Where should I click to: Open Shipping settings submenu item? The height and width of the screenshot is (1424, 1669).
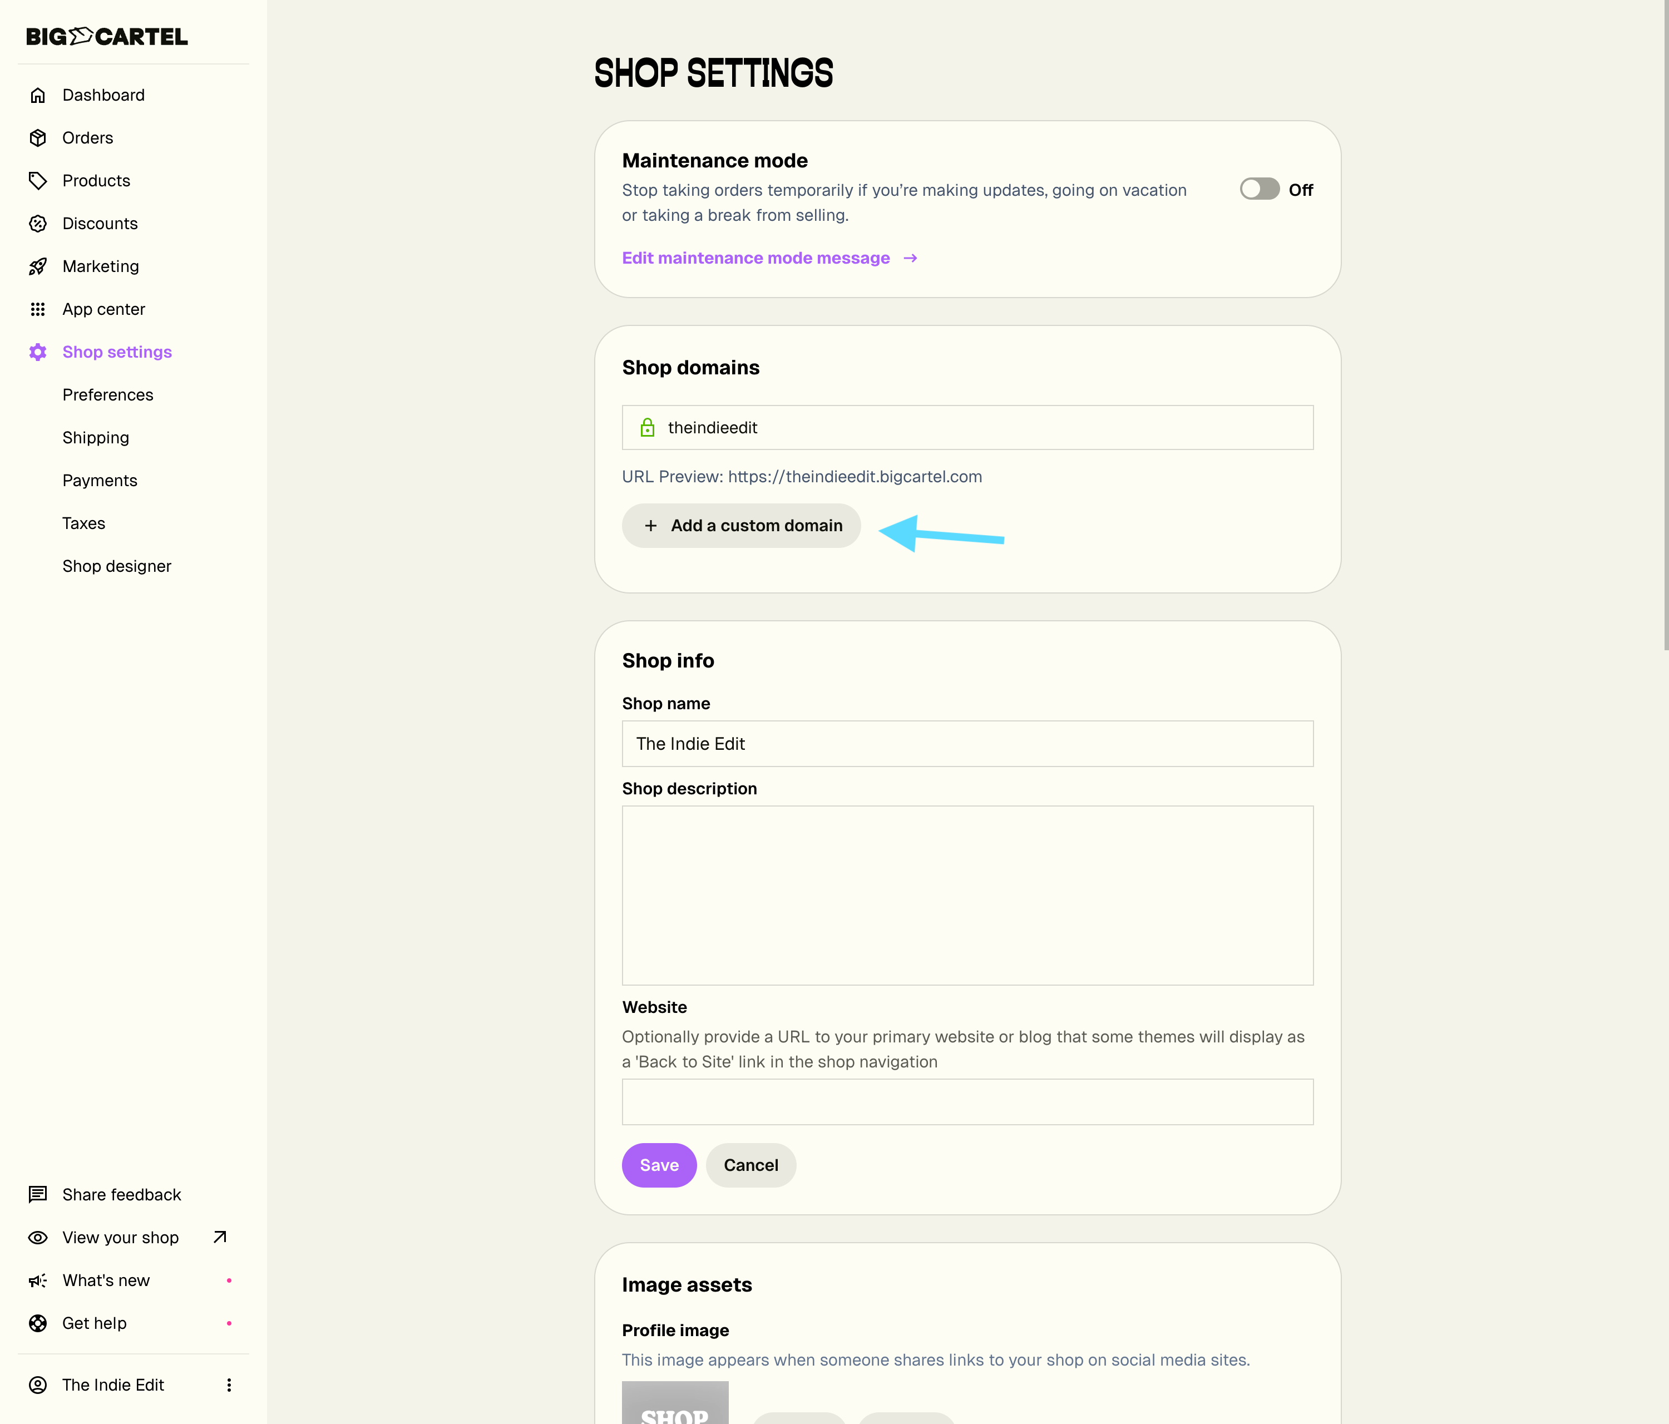(96, 437)
